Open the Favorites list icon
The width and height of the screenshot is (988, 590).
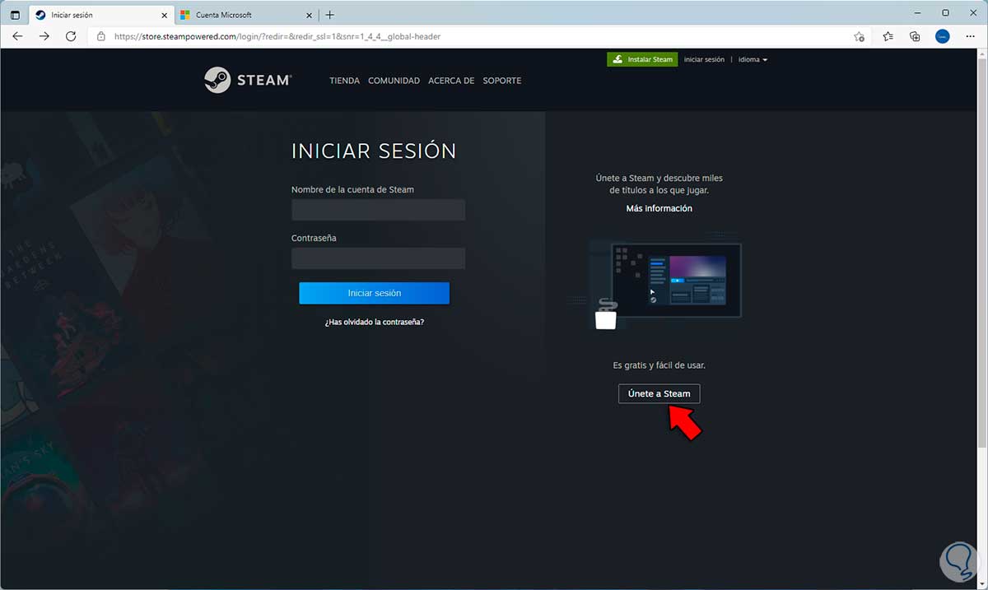coord(888,36)
